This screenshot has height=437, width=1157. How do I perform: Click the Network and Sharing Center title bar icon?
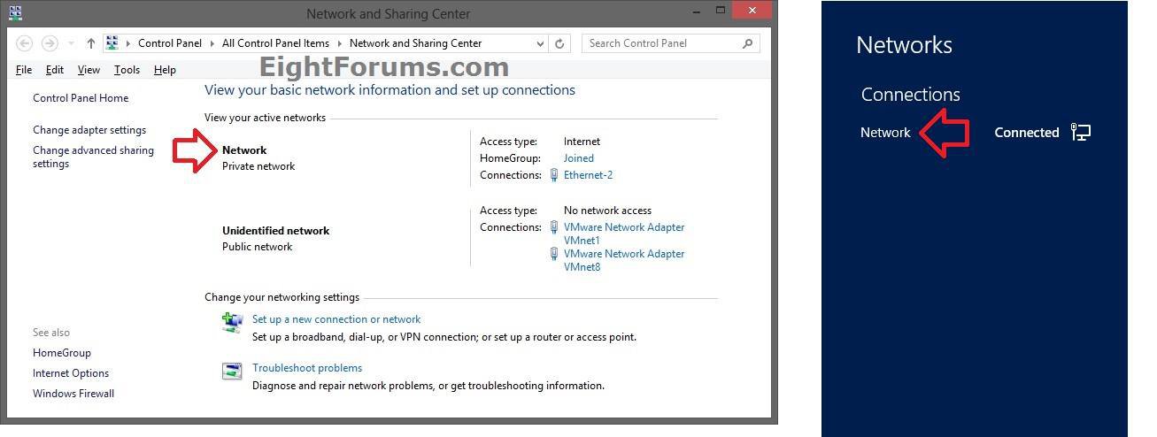click(x=15, y=12)
